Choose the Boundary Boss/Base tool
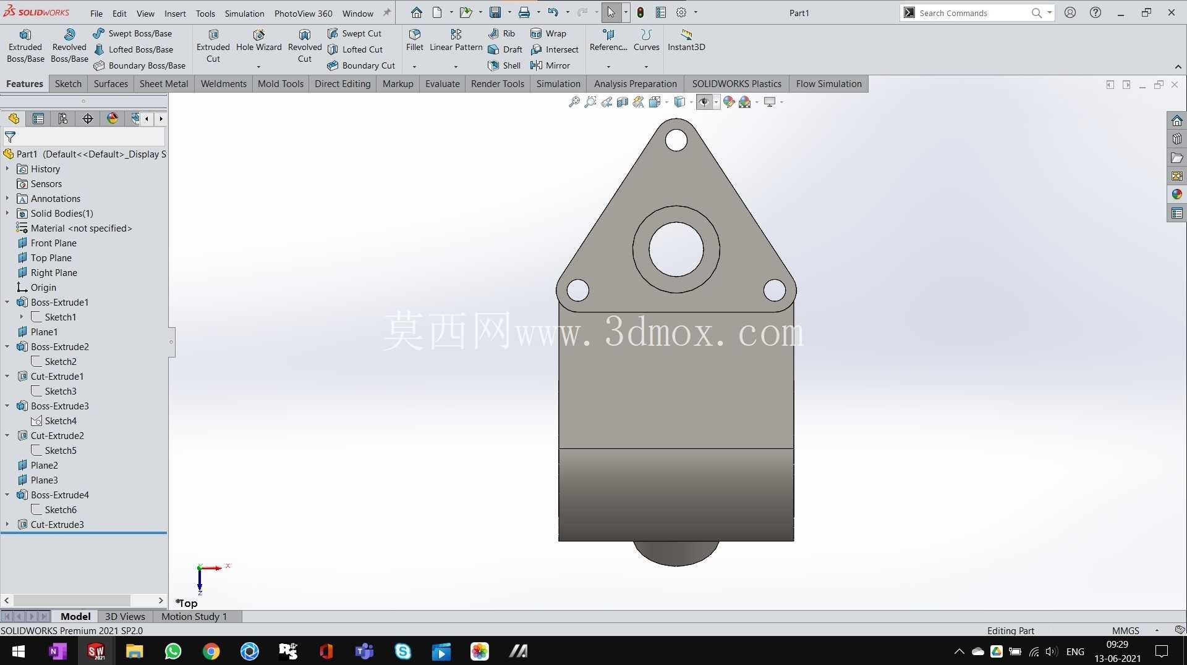 point(140,65)
